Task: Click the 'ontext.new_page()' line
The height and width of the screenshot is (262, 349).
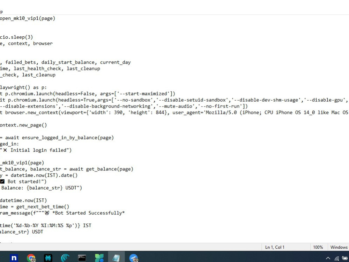Action: point(23,125)
